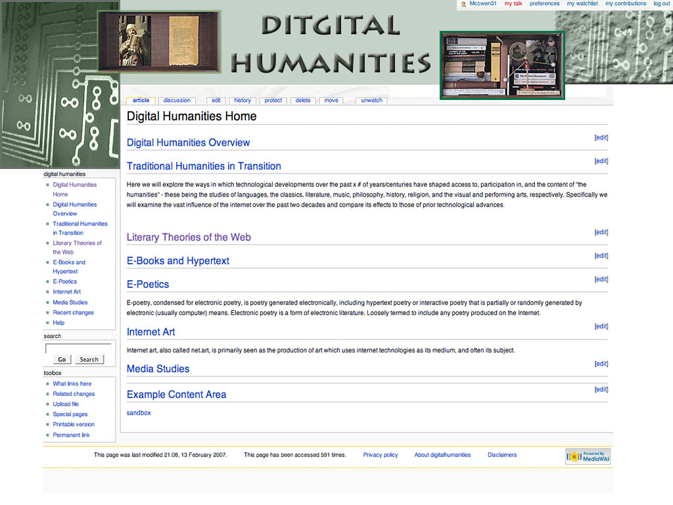
Task: Open Digital Humanities Home in sidebar
Action: pyautogui.click(x=75, y=189)
